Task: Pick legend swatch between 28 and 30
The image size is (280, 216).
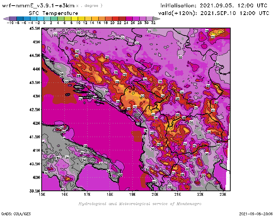Action: click(x=142, y=19)
